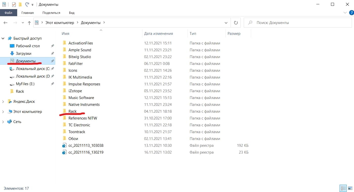354x192 pixels.
Task: Open the Вид ribbon tab
Action: (72, 13)
